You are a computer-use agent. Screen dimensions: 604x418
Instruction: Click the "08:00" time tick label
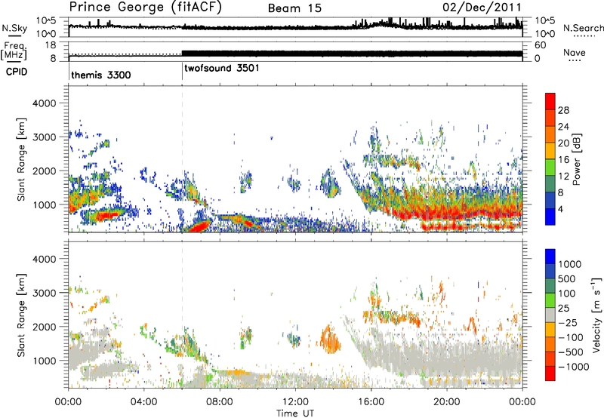coord(220,402)
